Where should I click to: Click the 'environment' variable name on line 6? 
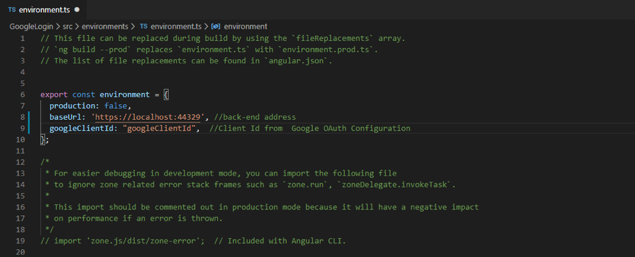[x=125, y=95]
